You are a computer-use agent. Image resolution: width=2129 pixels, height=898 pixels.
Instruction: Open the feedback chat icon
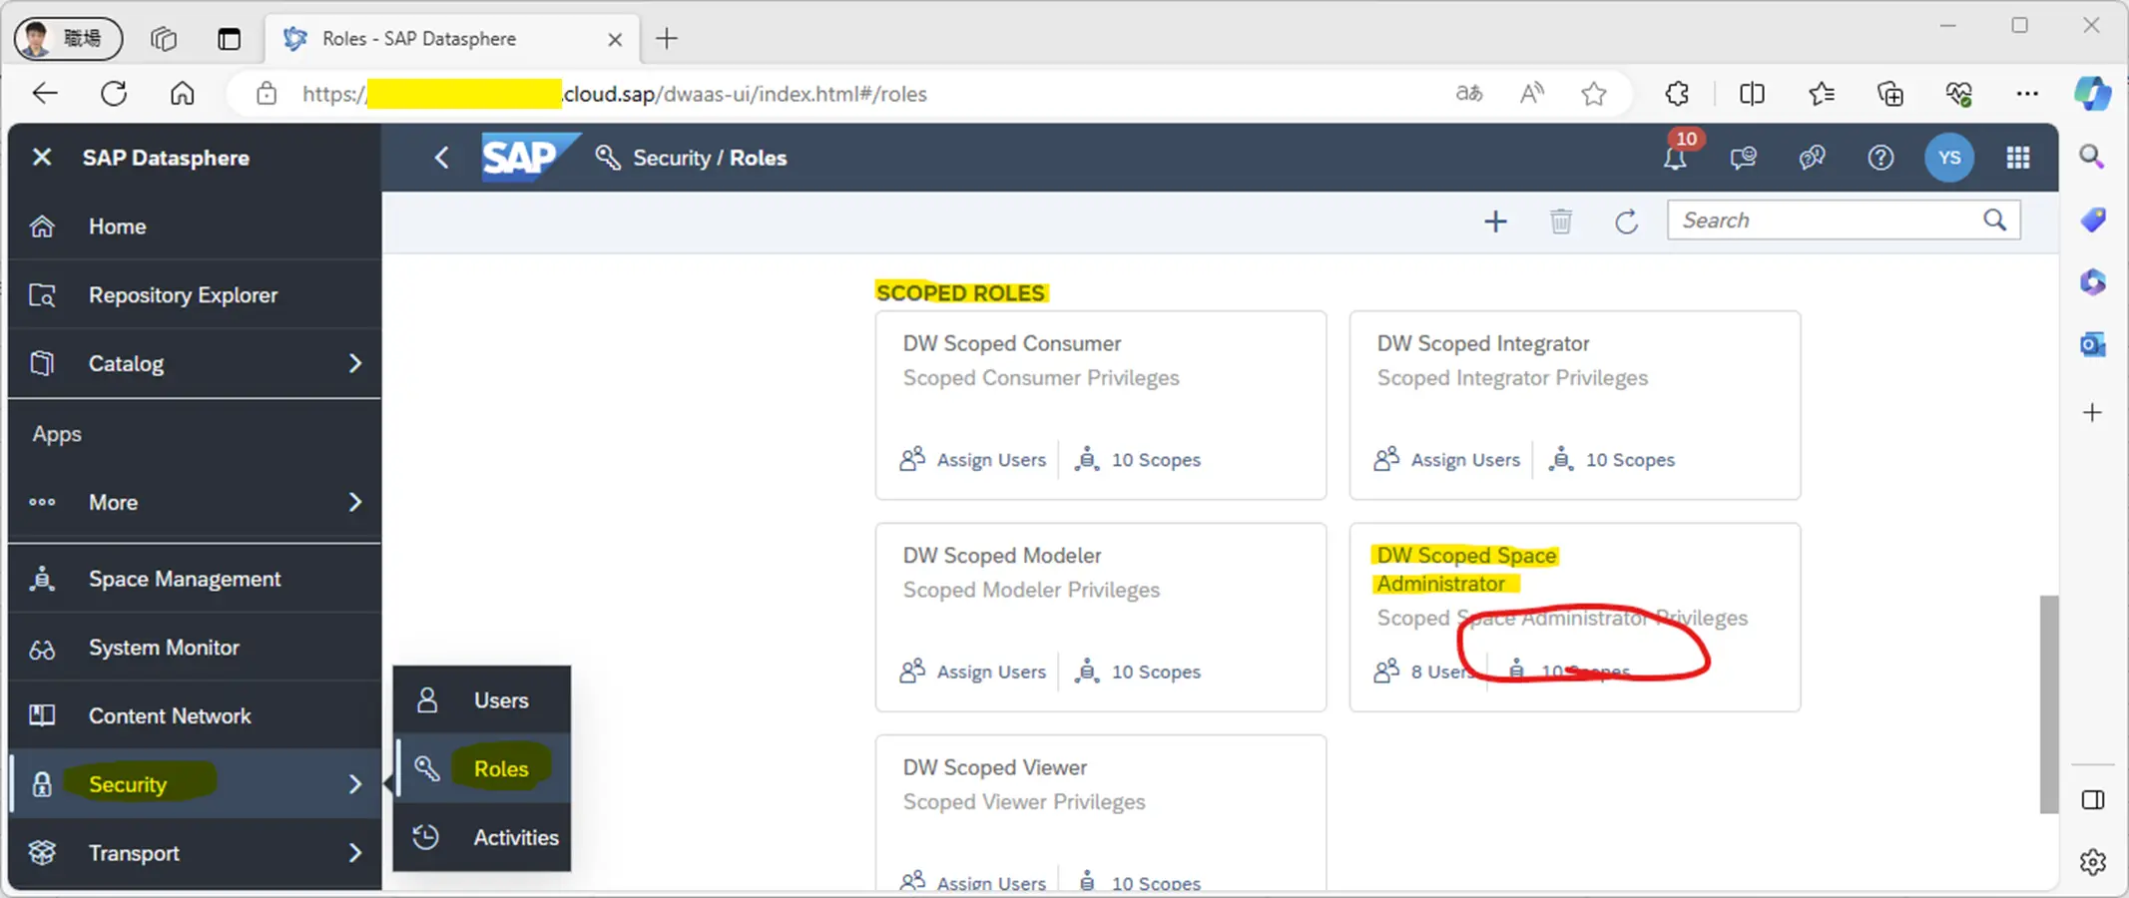point(1743,158)
